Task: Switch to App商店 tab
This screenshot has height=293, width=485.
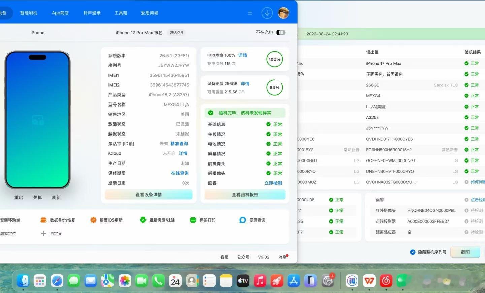Action: point(60,13)
